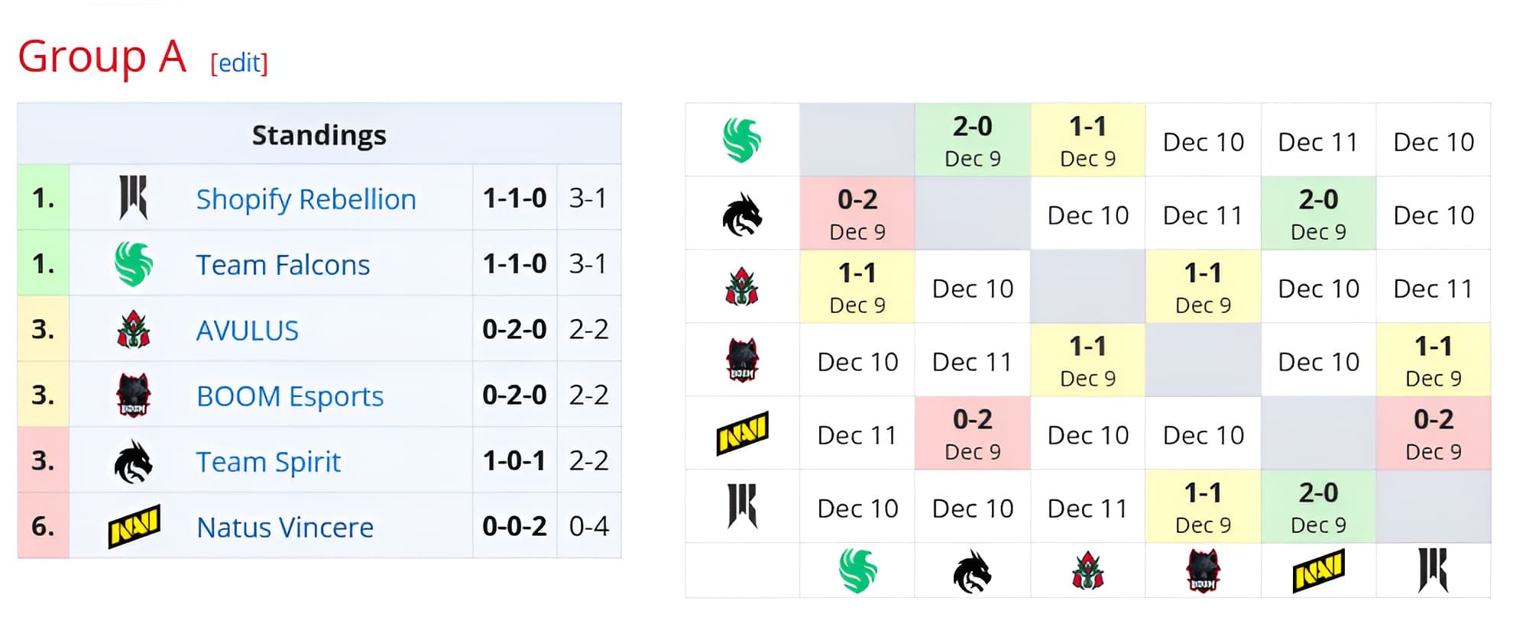This screenshot has width=1513, height=623.
Task: Click the Dec 11 Falcons vs NAVI match cell
Action: pos(1317,141)
